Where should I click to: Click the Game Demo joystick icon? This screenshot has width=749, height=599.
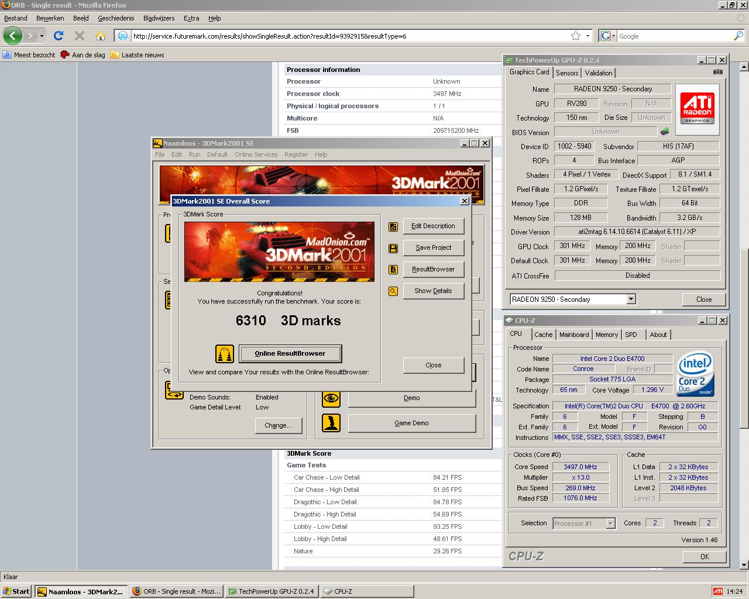[x=331, y=423]
